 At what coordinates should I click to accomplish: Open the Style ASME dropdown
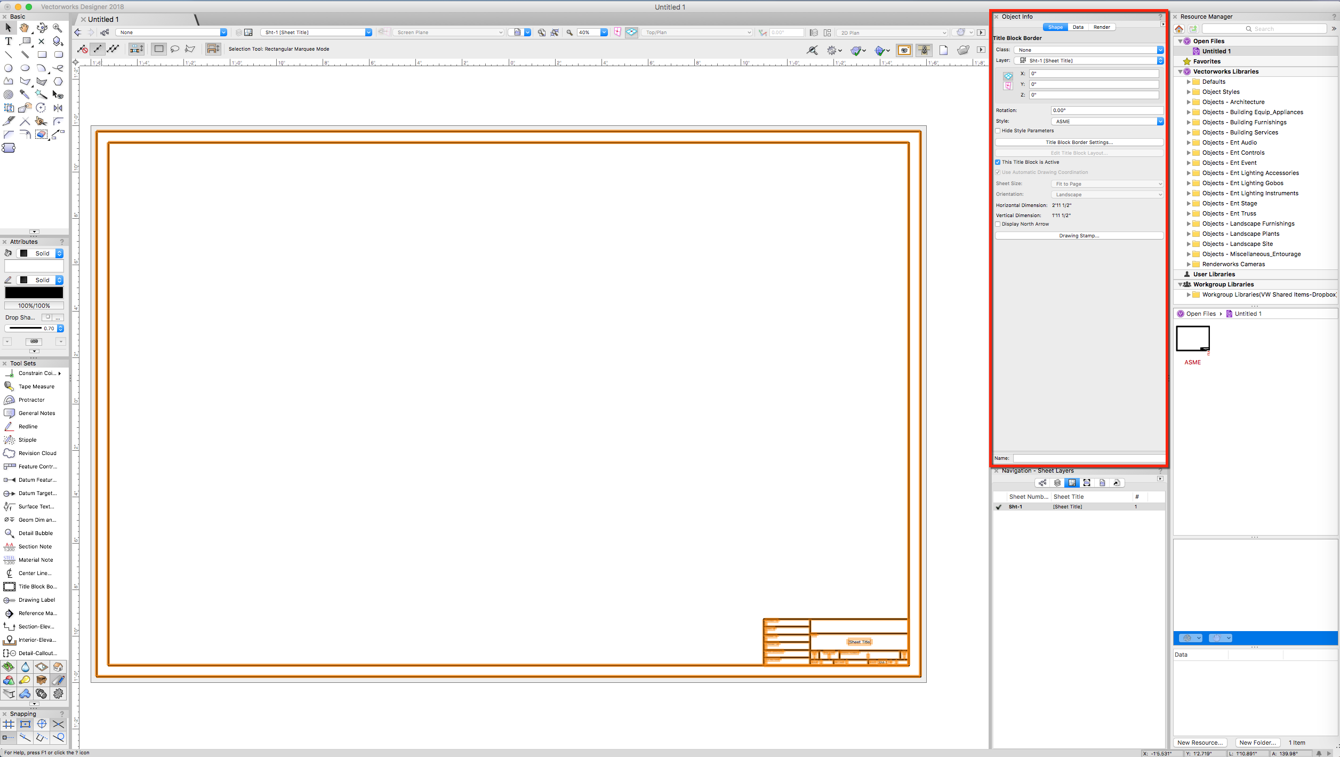(x=1107, y=122)
